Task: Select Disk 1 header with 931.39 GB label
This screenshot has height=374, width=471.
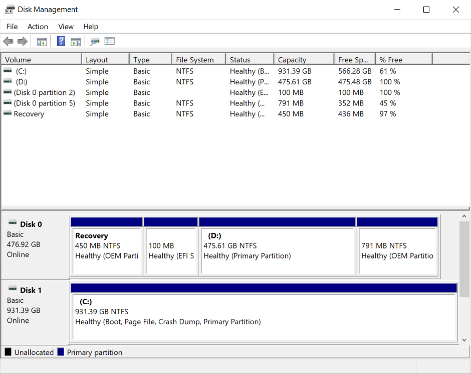Action: (x=36, y=312)
